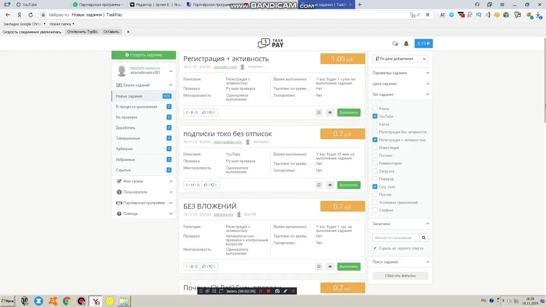546x307 pixels.
Task: Collapse the Заказчики section
Action: pos(401,224)
